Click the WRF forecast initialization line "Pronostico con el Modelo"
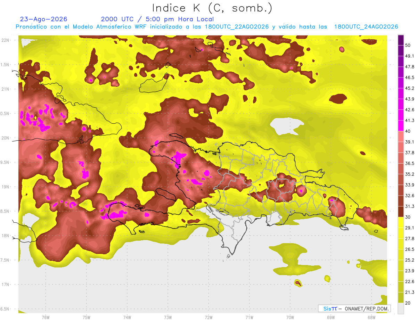Viewport: 417px width, 322px height. coord(207,27)
